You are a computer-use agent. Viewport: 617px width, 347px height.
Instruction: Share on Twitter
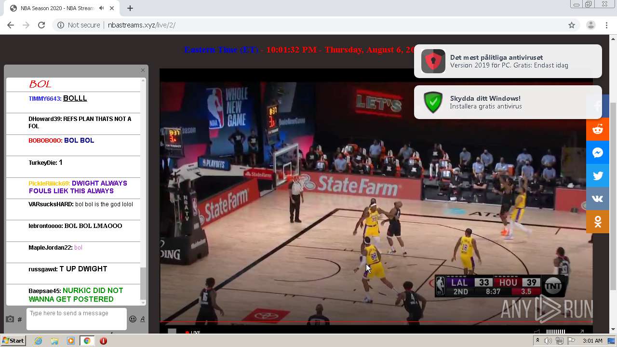(x=598, y=175)
